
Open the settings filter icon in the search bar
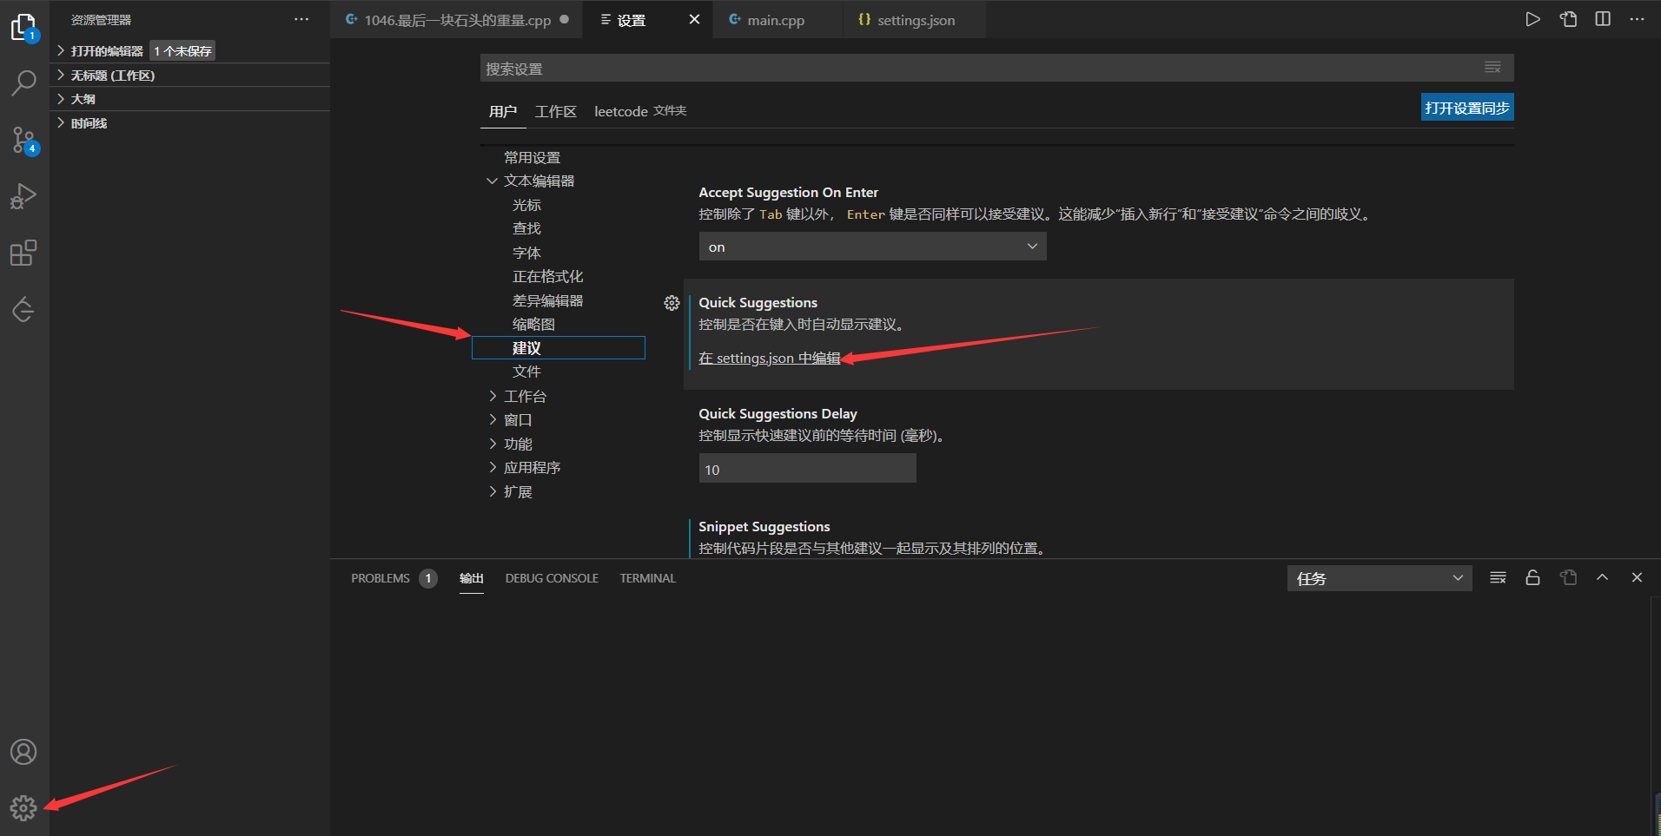click(1492, 67)
